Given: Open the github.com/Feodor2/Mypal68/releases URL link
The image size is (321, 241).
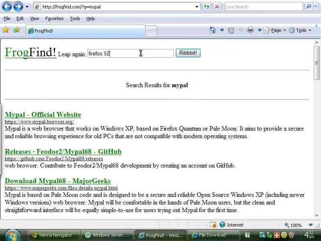Looking at the screenshot, I should pyautogui.click(x=54, y=159).
